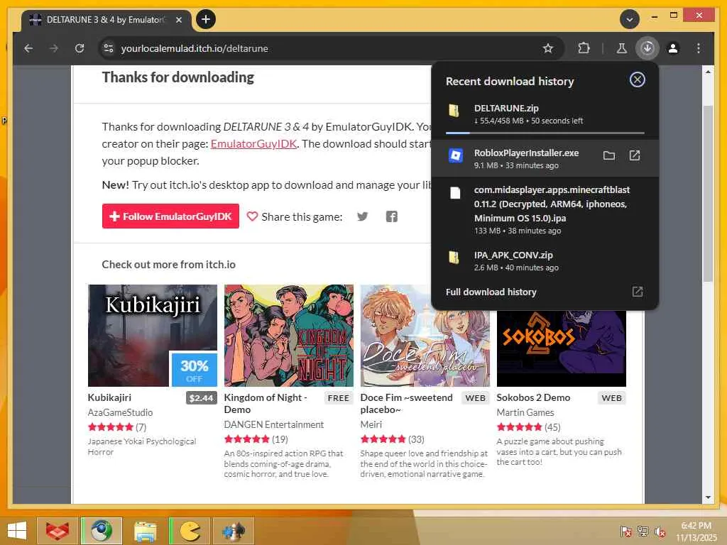The image size is (727, 545).
Task: Open the Pac-Man taskbar icon
Action: [x=189, y=531]
